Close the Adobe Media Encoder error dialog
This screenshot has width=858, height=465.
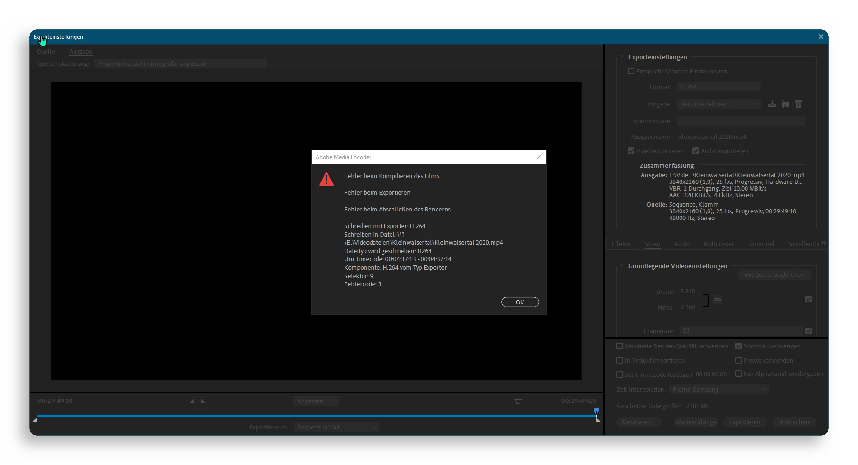pos(539,157)
